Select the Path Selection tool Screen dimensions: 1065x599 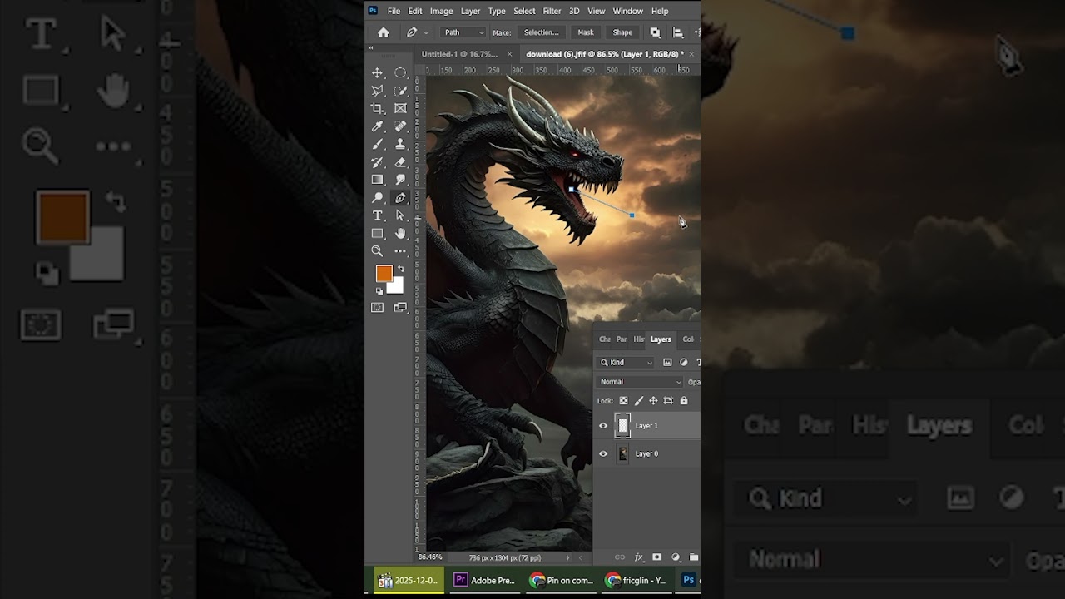point(400,215)
